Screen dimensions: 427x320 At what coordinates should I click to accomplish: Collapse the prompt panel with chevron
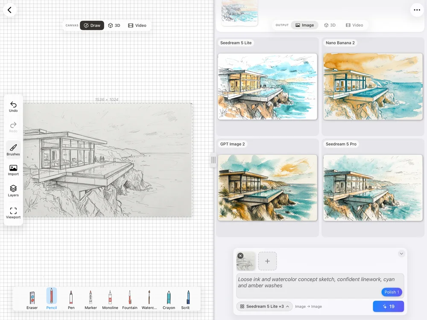pyautogui.click(x=401, y=253)
